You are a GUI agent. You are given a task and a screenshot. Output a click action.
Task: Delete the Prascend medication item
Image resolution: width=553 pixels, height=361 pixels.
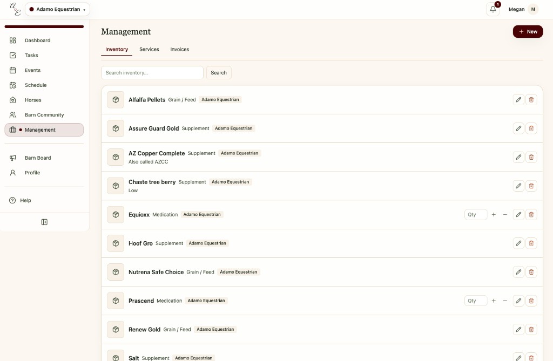pyautogui.click(x=531, y=301)
